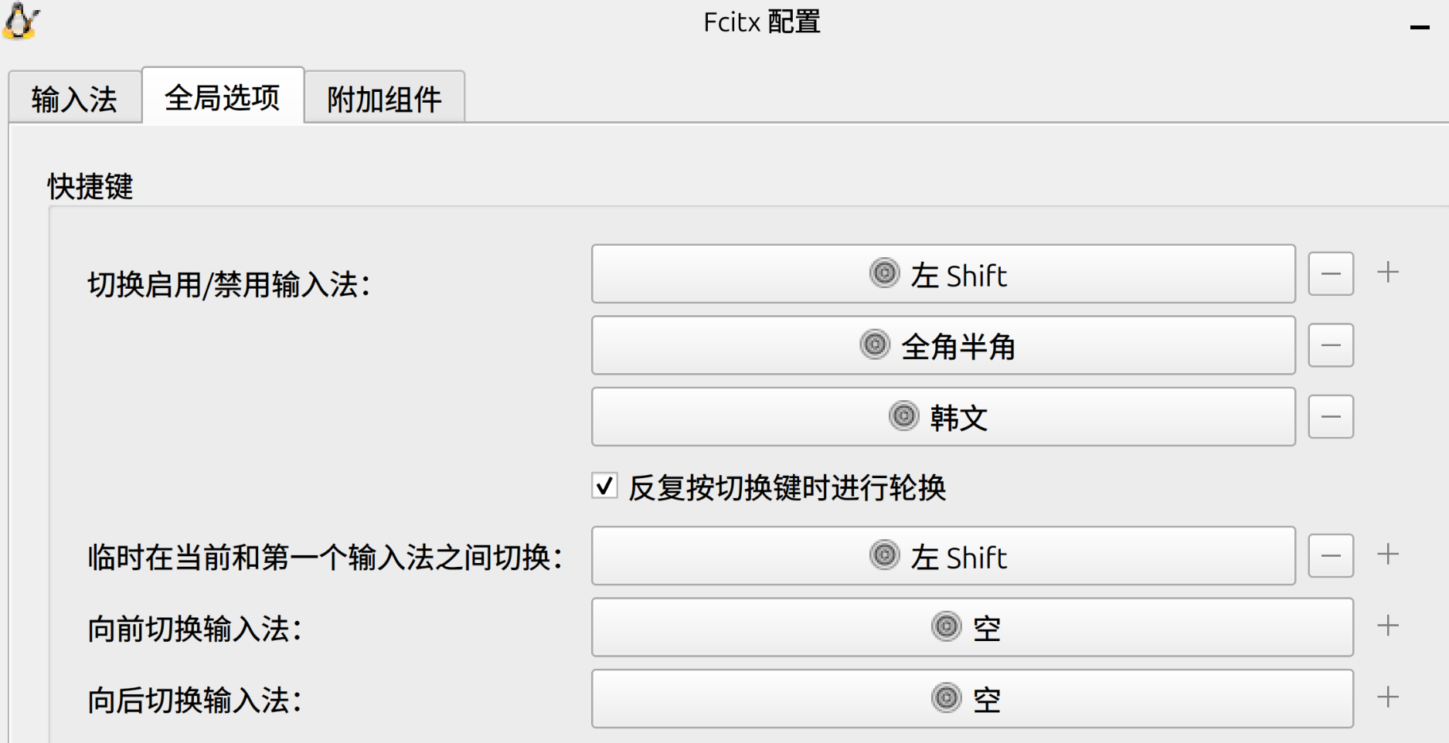Screen dimensions: 1449x743
Task: Switch to the 输入法 tab
Action: pyautogui.click(x=75, y=98)
